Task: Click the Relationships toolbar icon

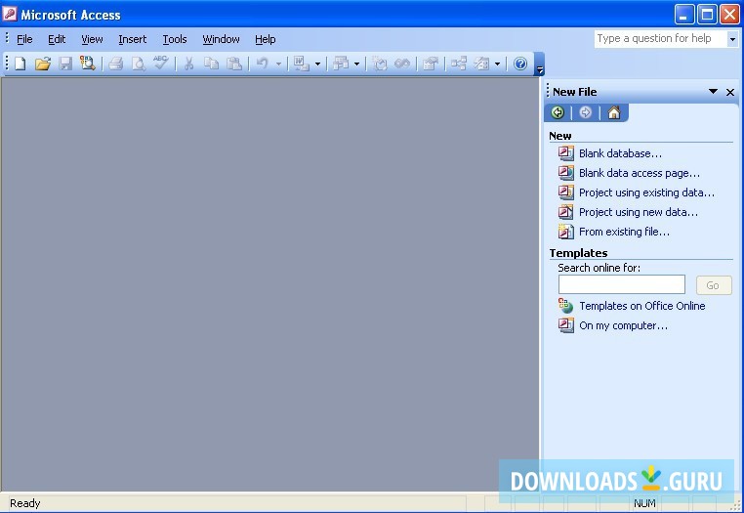Action: click(x=458, y=64)
